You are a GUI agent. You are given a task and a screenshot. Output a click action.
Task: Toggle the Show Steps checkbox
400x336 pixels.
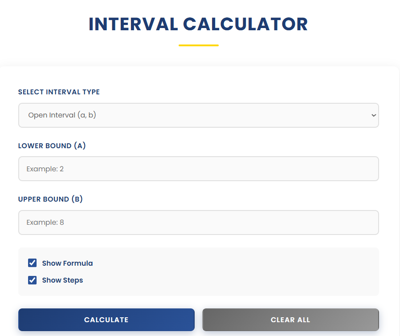[x=32, y=280]
